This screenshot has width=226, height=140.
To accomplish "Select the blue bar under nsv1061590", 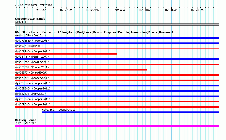I will coord(117,38).
